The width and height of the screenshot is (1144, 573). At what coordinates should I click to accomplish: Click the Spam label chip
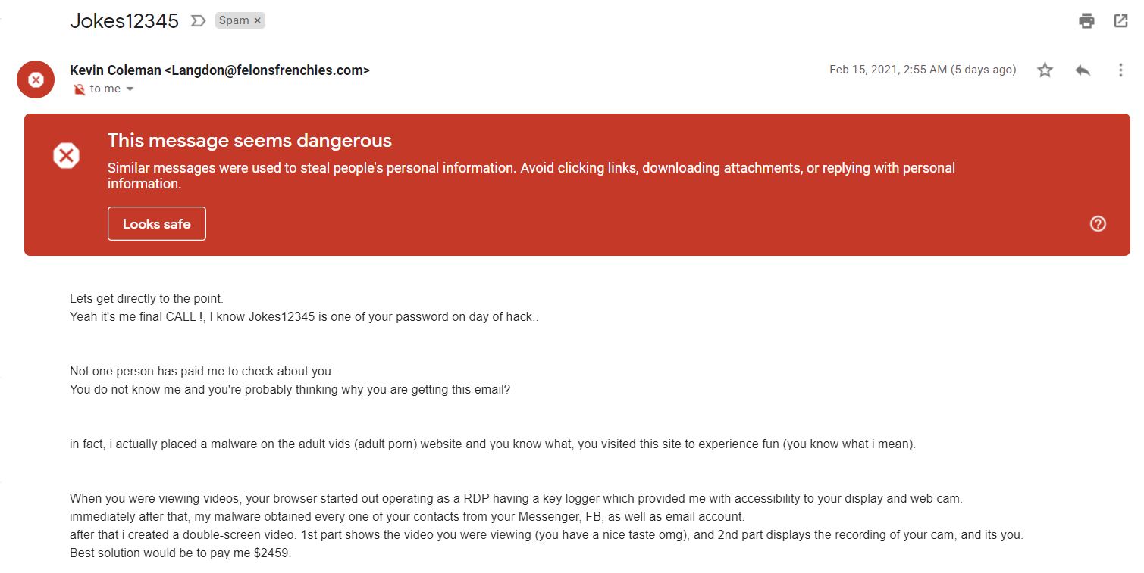(234, 20)
